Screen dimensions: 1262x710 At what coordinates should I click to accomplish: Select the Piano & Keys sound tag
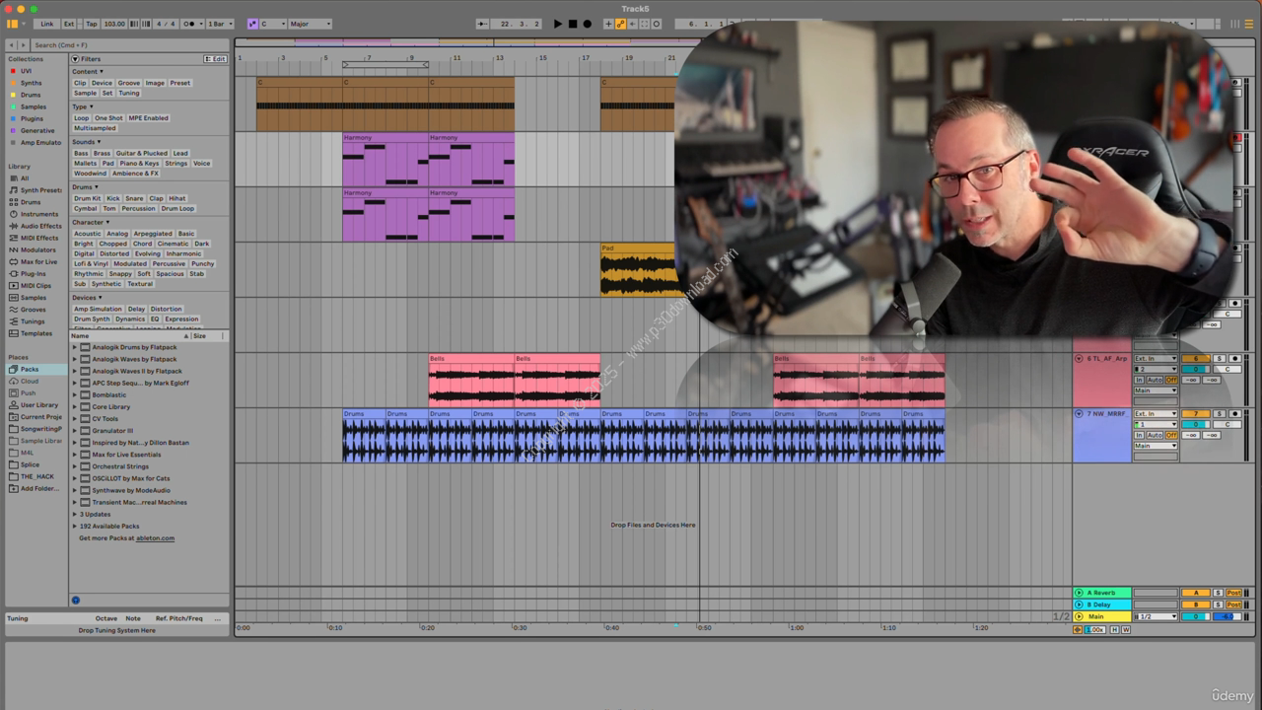[139, 164]
